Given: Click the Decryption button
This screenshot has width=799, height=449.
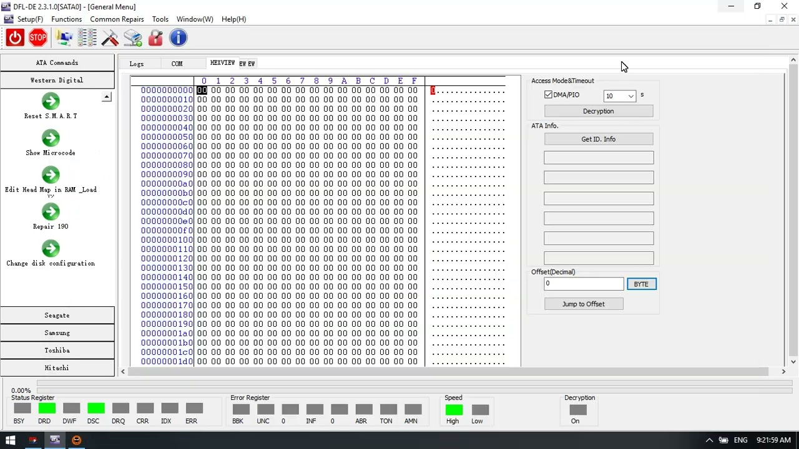Looking at the screenshot, I should pos(599,111).
